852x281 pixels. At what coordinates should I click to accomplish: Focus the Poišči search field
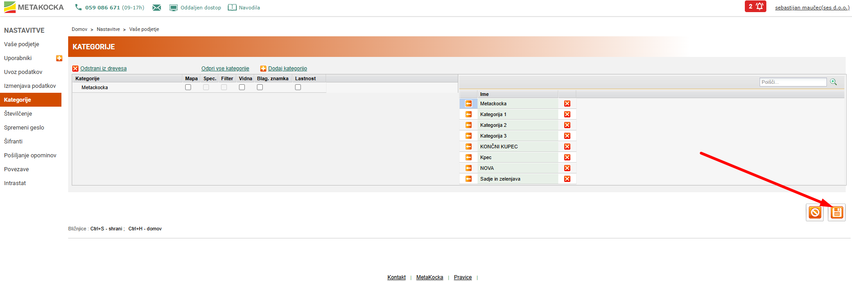[793, 82]
